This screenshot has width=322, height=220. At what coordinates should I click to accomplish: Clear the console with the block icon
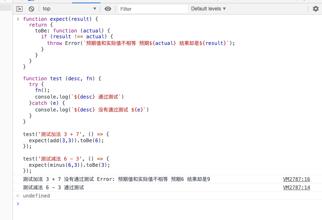[31, 9]
